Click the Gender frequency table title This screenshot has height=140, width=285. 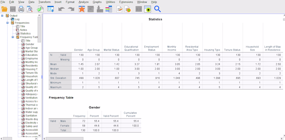pyautogui.click(x=95, y=107)
